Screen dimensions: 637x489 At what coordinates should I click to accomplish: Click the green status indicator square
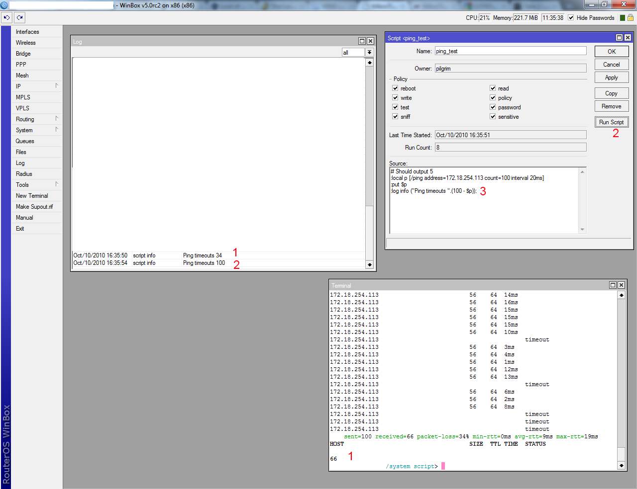click(622, 18)
